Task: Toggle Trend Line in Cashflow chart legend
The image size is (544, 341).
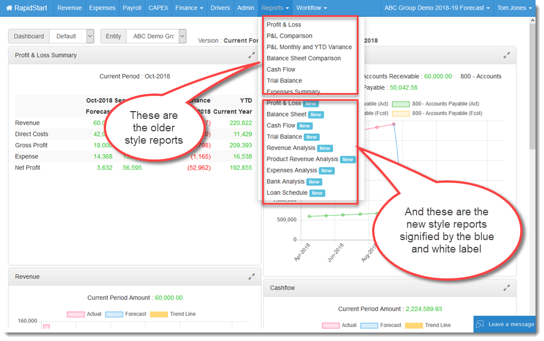Action: click(428, 325)
